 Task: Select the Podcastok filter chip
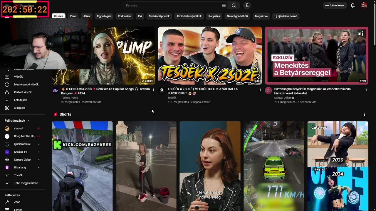coord(125,16)
